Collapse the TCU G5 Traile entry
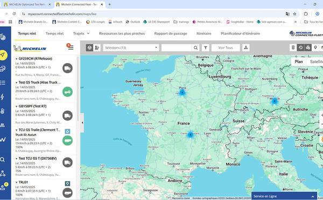This screenshot has width=323, height=200. [x=16, y=130]
